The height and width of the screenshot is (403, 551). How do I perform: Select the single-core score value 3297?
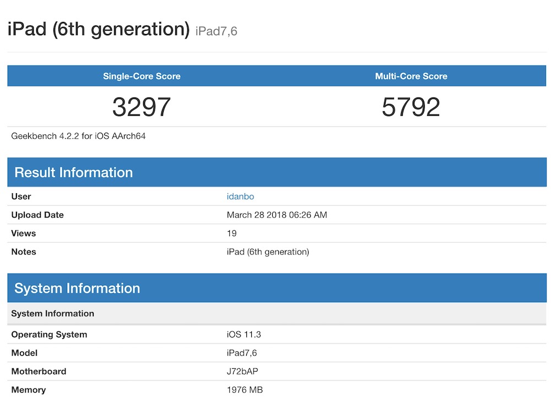point(142,107)
